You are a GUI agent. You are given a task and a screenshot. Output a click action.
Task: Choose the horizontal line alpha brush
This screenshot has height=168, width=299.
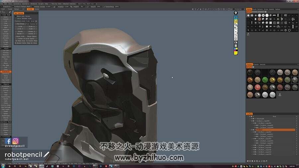coord(274,15)
